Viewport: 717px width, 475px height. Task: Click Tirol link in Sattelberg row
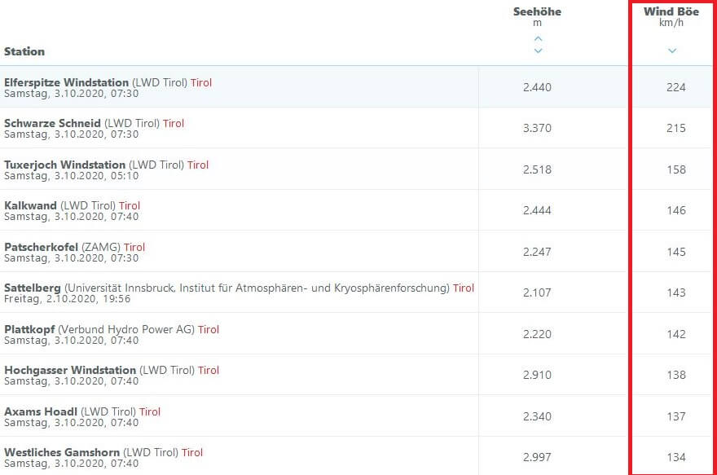(464, 288)
